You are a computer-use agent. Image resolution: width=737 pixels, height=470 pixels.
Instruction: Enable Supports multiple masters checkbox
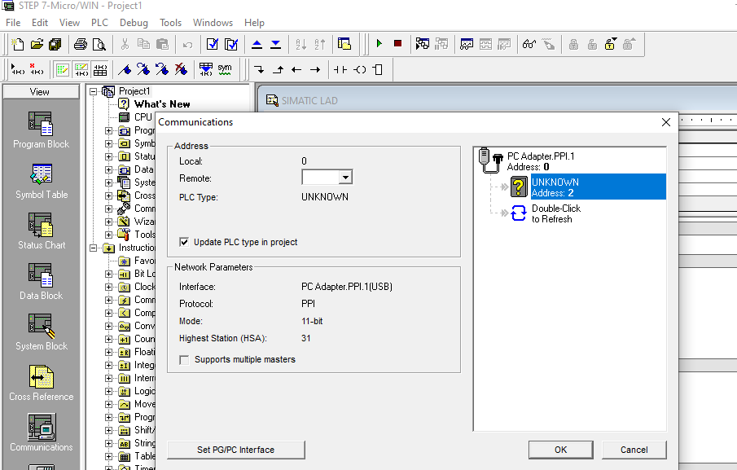[x=184, y=359]
